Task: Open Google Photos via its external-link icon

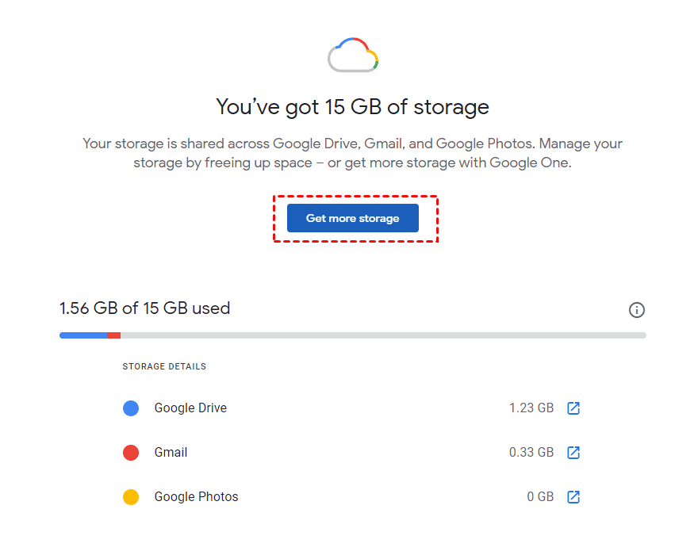Action: tap(573, 497)
